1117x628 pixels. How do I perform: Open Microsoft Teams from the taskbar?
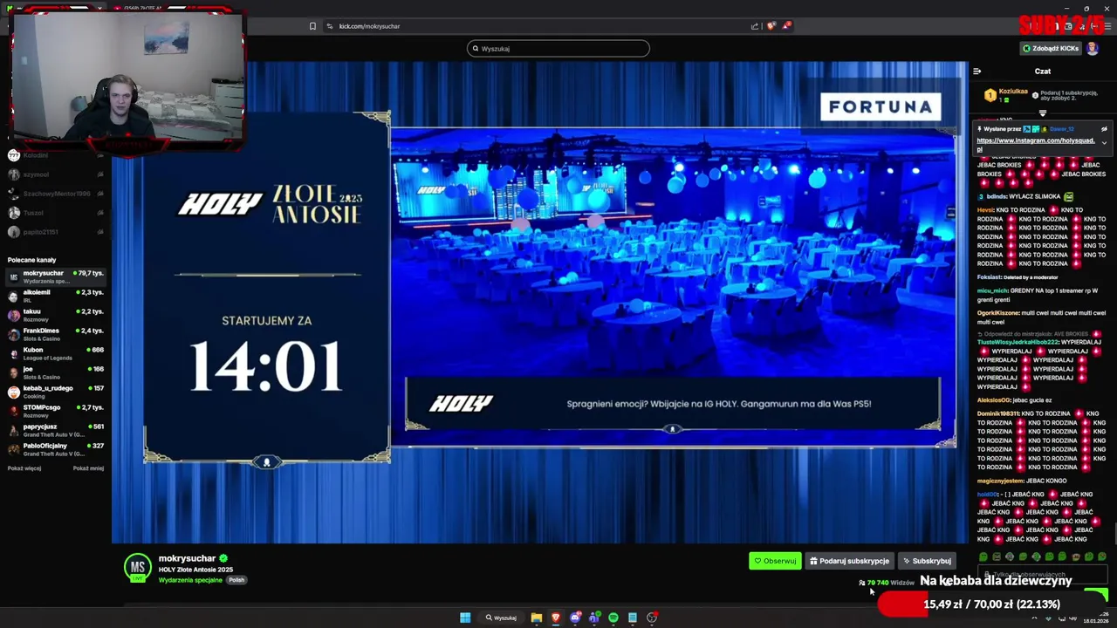[594, 618]
